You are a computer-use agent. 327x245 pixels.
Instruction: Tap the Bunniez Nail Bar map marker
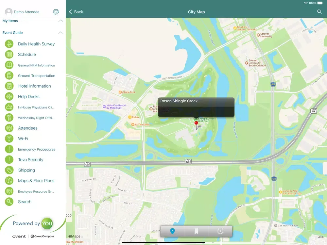coord(281,192)
